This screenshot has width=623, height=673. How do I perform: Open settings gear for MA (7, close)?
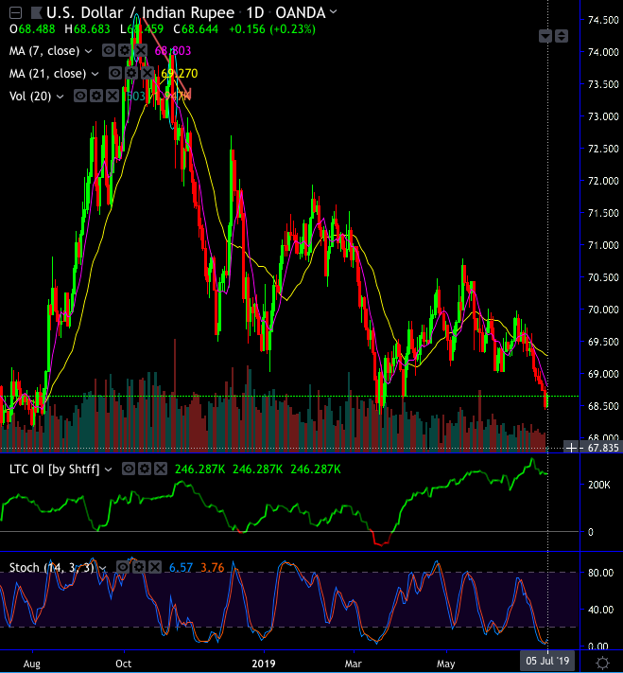(125, 51)
